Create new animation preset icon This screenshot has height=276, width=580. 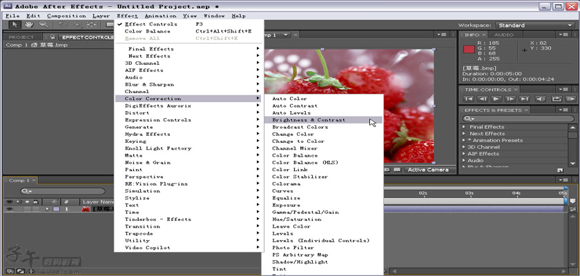click(x=560, y=170)
